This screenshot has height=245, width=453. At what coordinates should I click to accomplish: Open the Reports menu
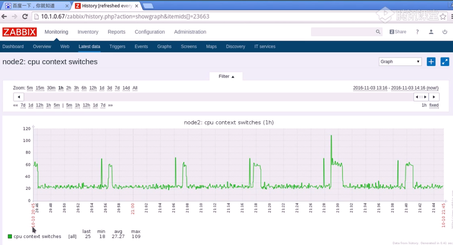(117, 32)
